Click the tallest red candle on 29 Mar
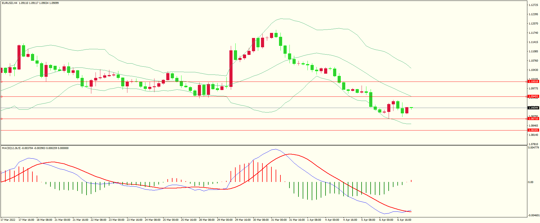Viewport: 540px width, 223px height. (x=231, y=68)
